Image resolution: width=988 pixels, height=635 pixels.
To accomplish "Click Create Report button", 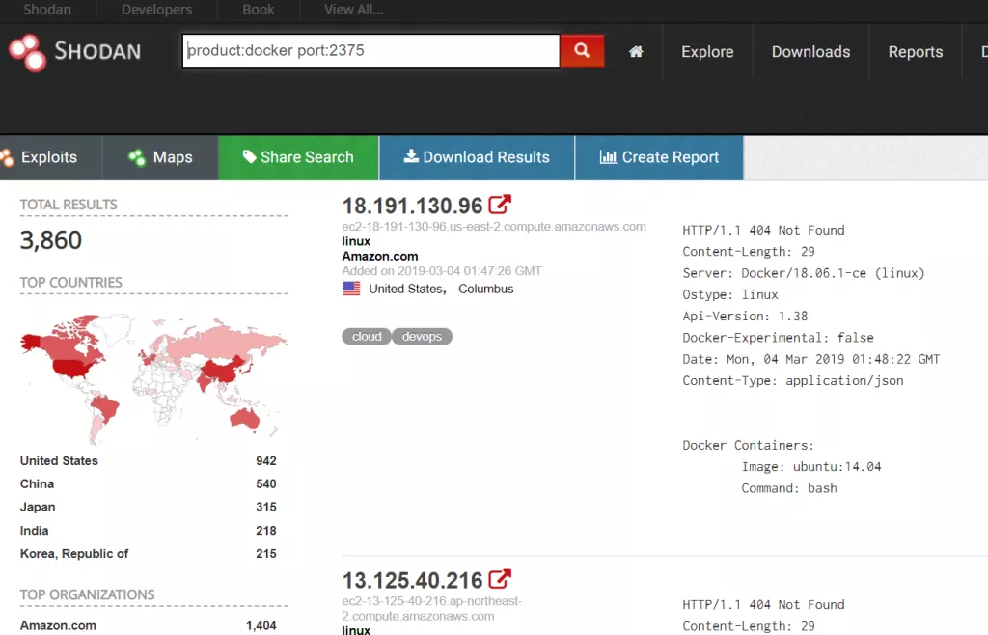I will tap(659, 157).
